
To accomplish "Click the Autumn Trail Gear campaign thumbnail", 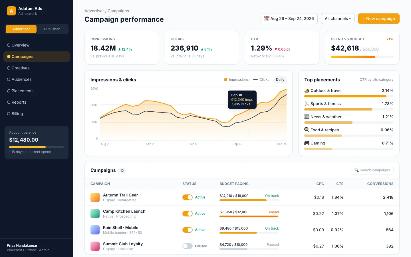I will pyautogui.click(x=95, y=197).
